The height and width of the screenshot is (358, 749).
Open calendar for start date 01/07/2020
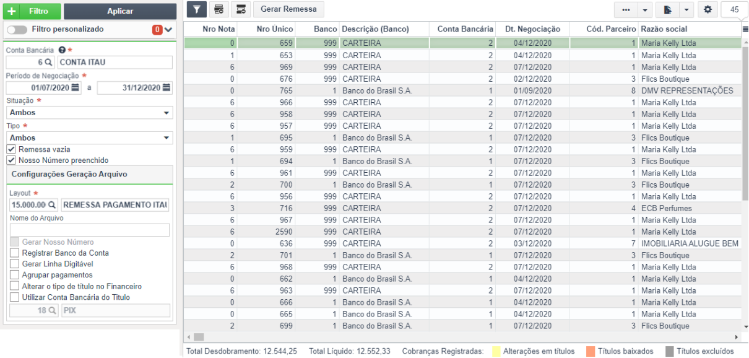[76, 88]
